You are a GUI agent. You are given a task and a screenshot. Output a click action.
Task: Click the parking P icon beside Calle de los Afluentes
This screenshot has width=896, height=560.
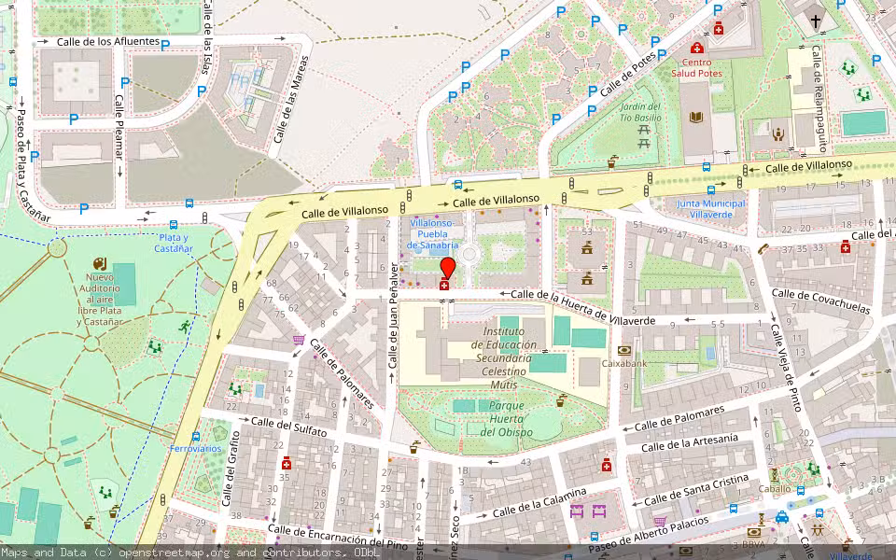click(x=165, y=45)
